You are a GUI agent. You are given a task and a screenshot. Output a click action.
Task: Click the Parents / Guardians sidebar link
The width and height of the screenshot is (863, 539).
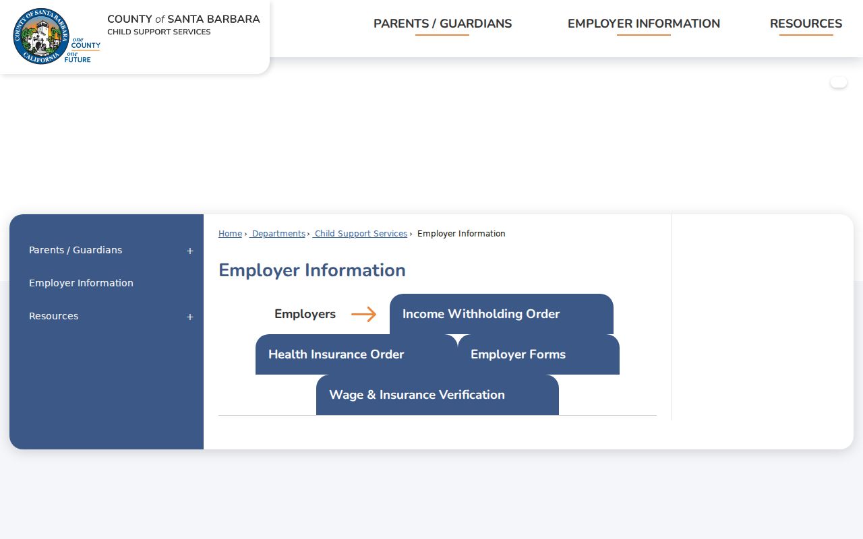76,250
